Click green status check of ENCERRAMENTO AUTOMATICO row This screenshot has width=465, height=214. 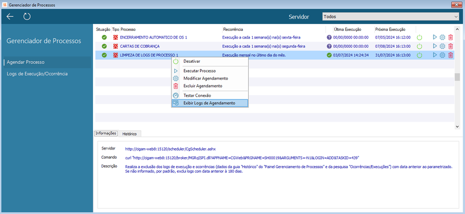[104, 37]
